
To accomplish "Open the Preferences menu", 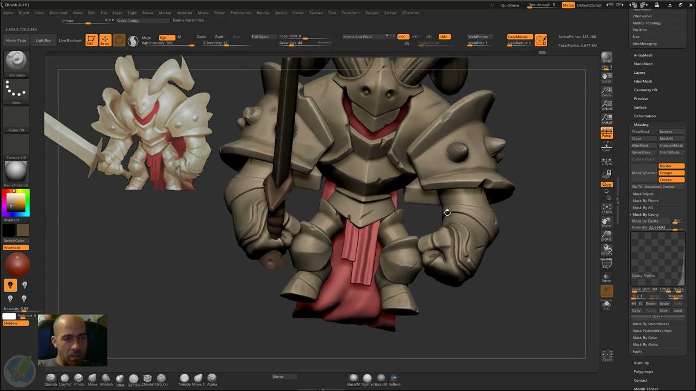I will pyautogui.click(x=240, y=13).
